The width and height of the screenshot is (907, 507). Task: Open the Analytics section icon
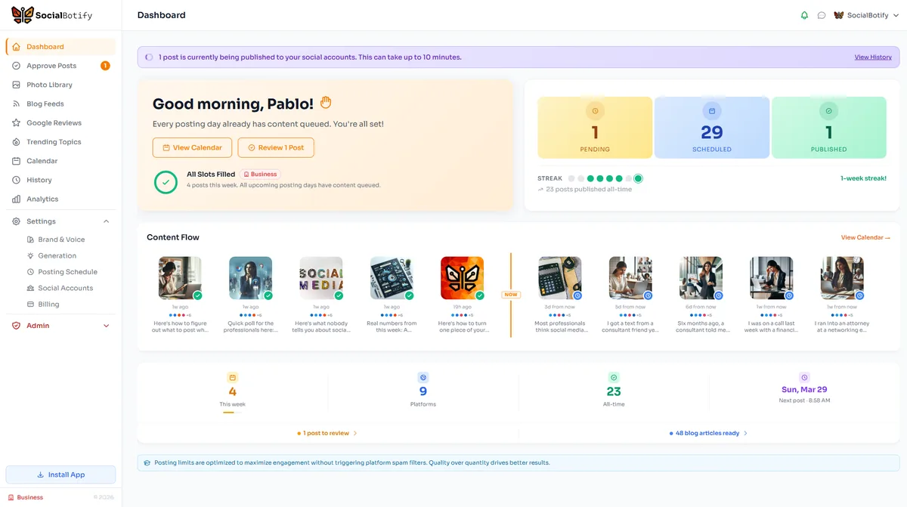tap(16, 199)
